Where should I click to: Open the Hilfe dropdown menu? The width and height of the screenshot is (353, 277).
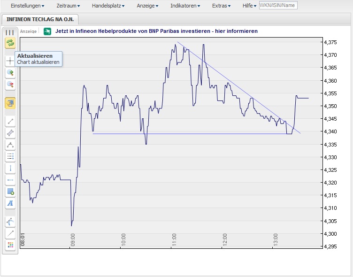click(x=249, y=6)
